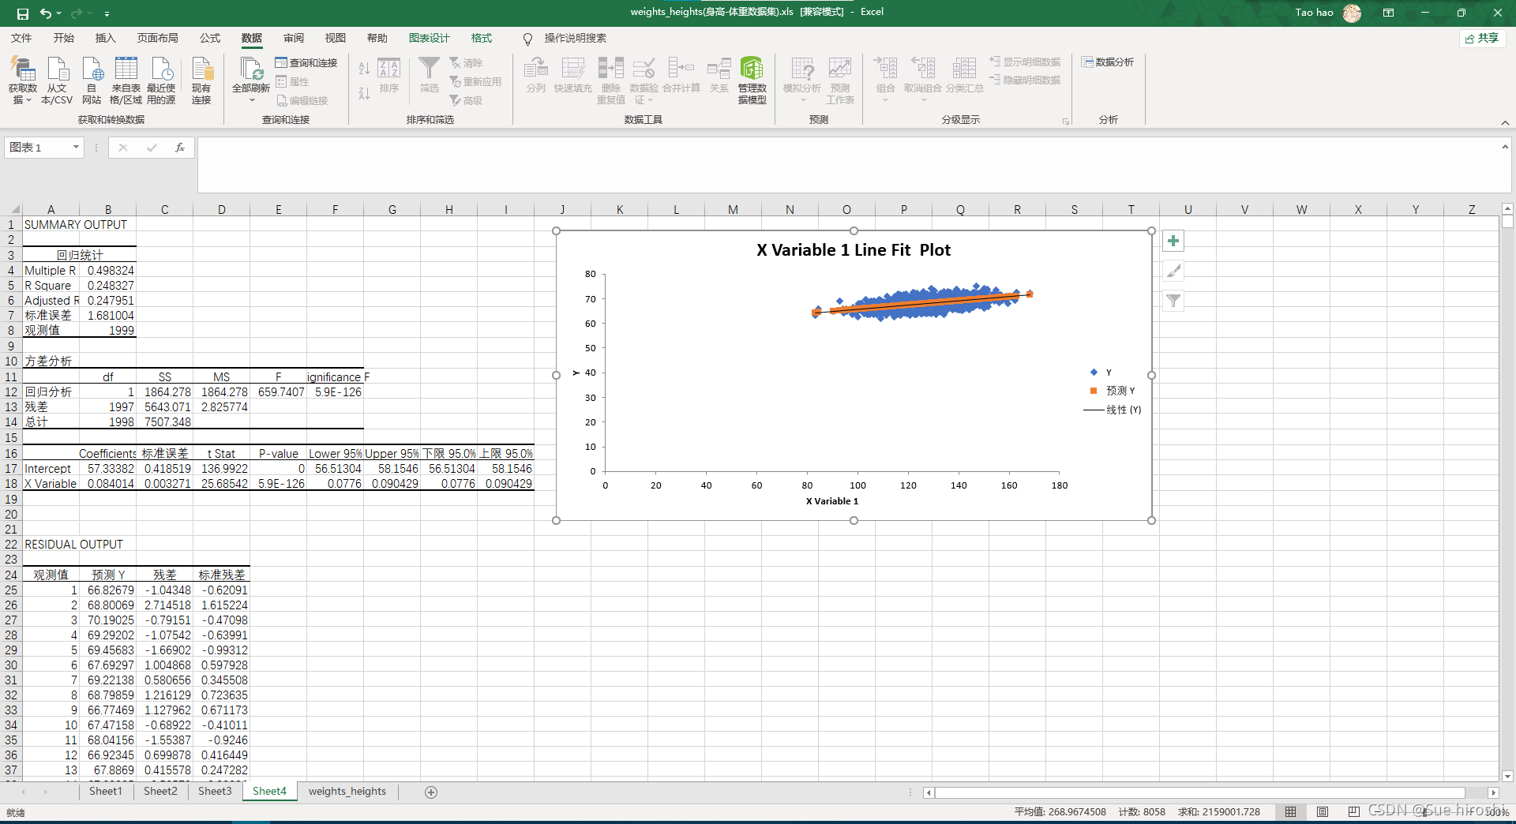Click the Y series legend entry
The width and height of the screenshot is (1516, 824).
tap(1101, 372)
